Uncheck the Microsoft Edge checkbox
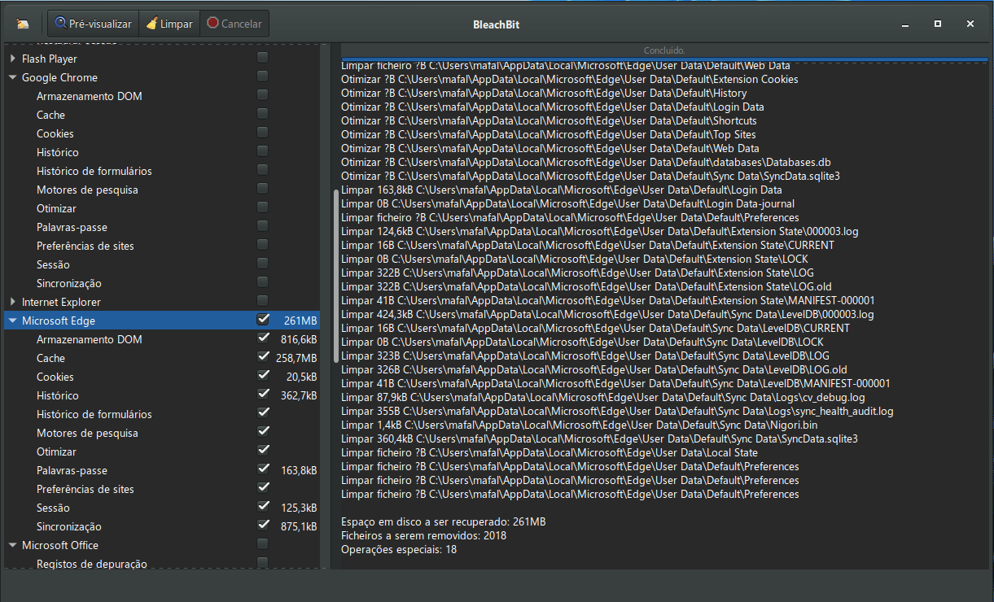 click(x=262, y=320)
